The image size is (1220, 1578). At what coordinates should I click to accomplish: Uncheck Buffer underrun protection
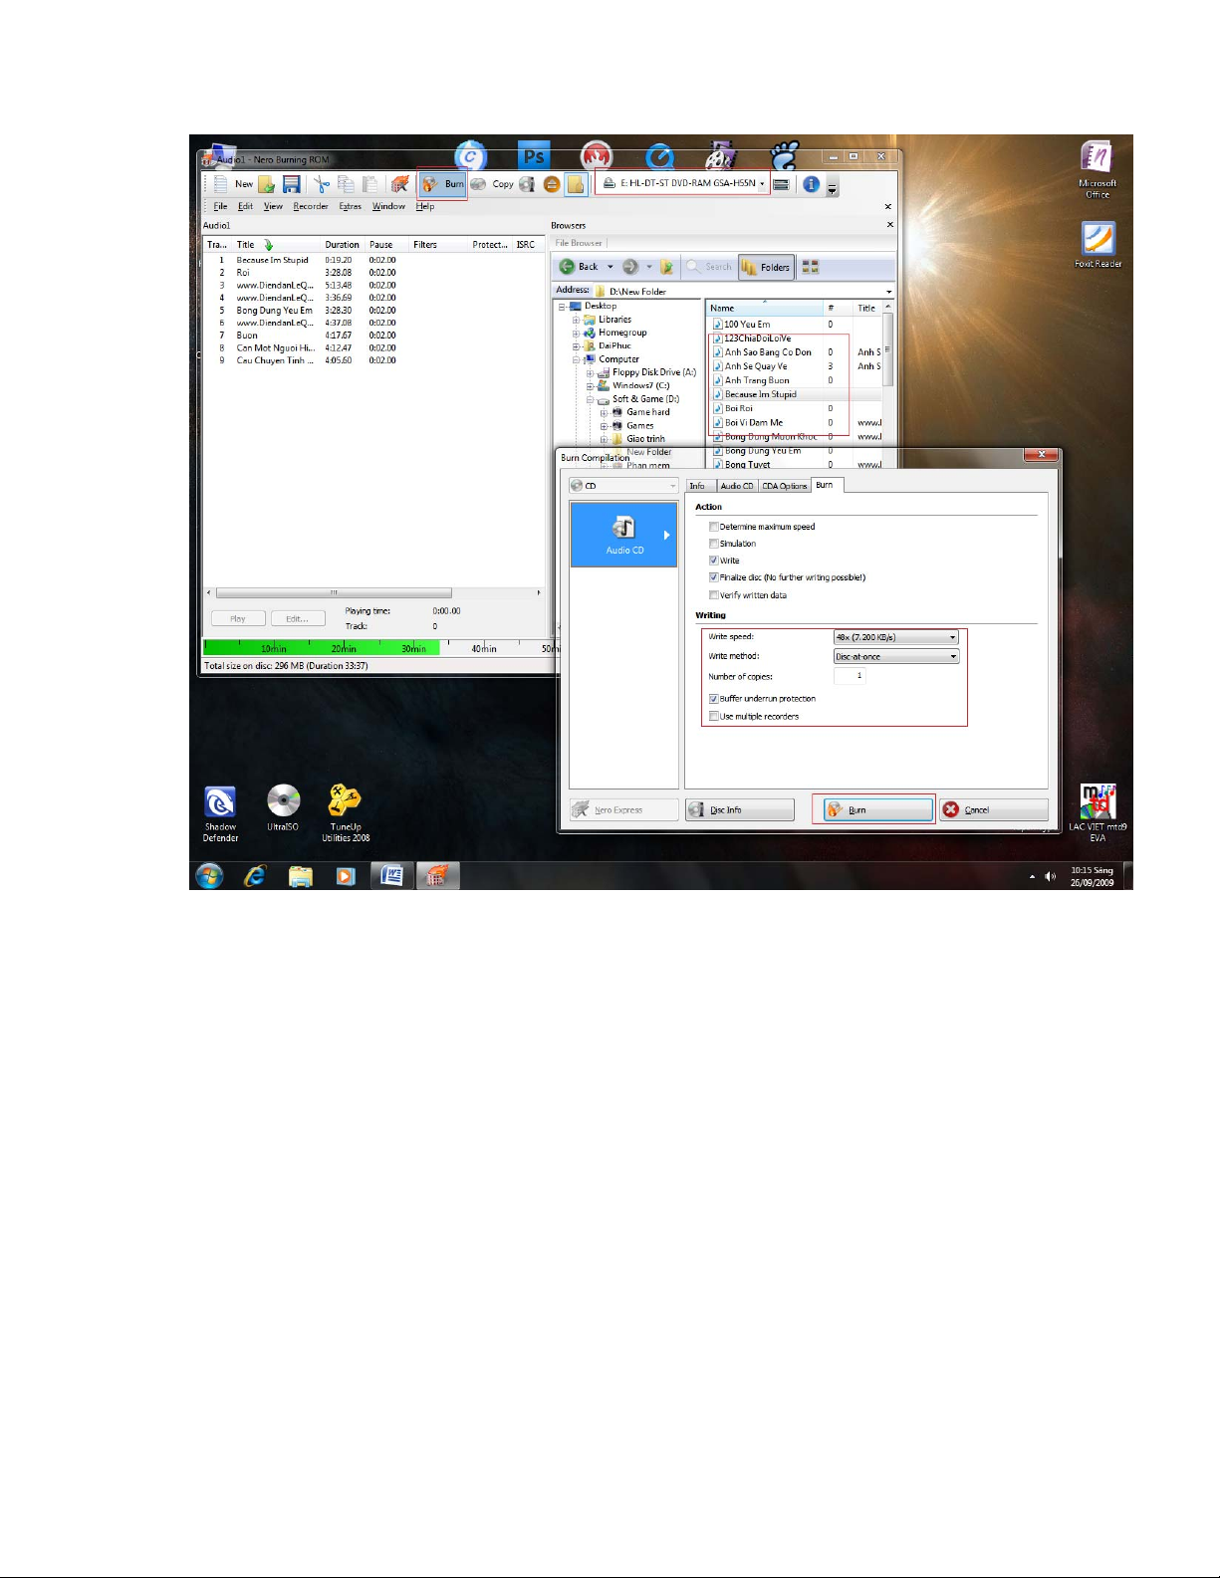point(714,699)
